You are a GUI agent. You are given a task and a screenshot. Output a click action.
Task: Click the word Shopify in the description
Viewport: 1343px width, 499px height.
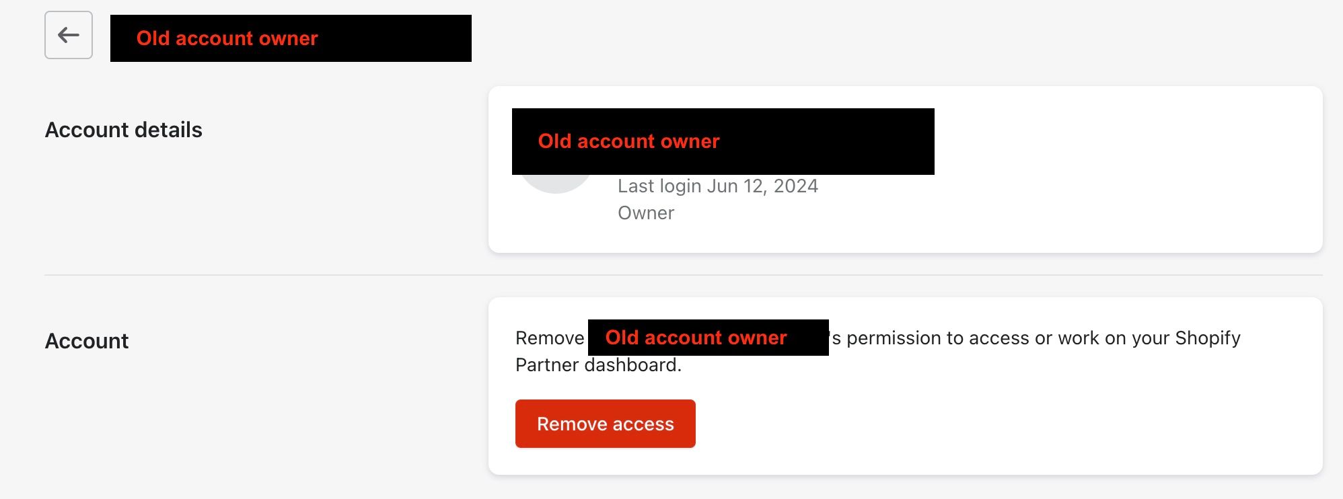(1208, 338)
